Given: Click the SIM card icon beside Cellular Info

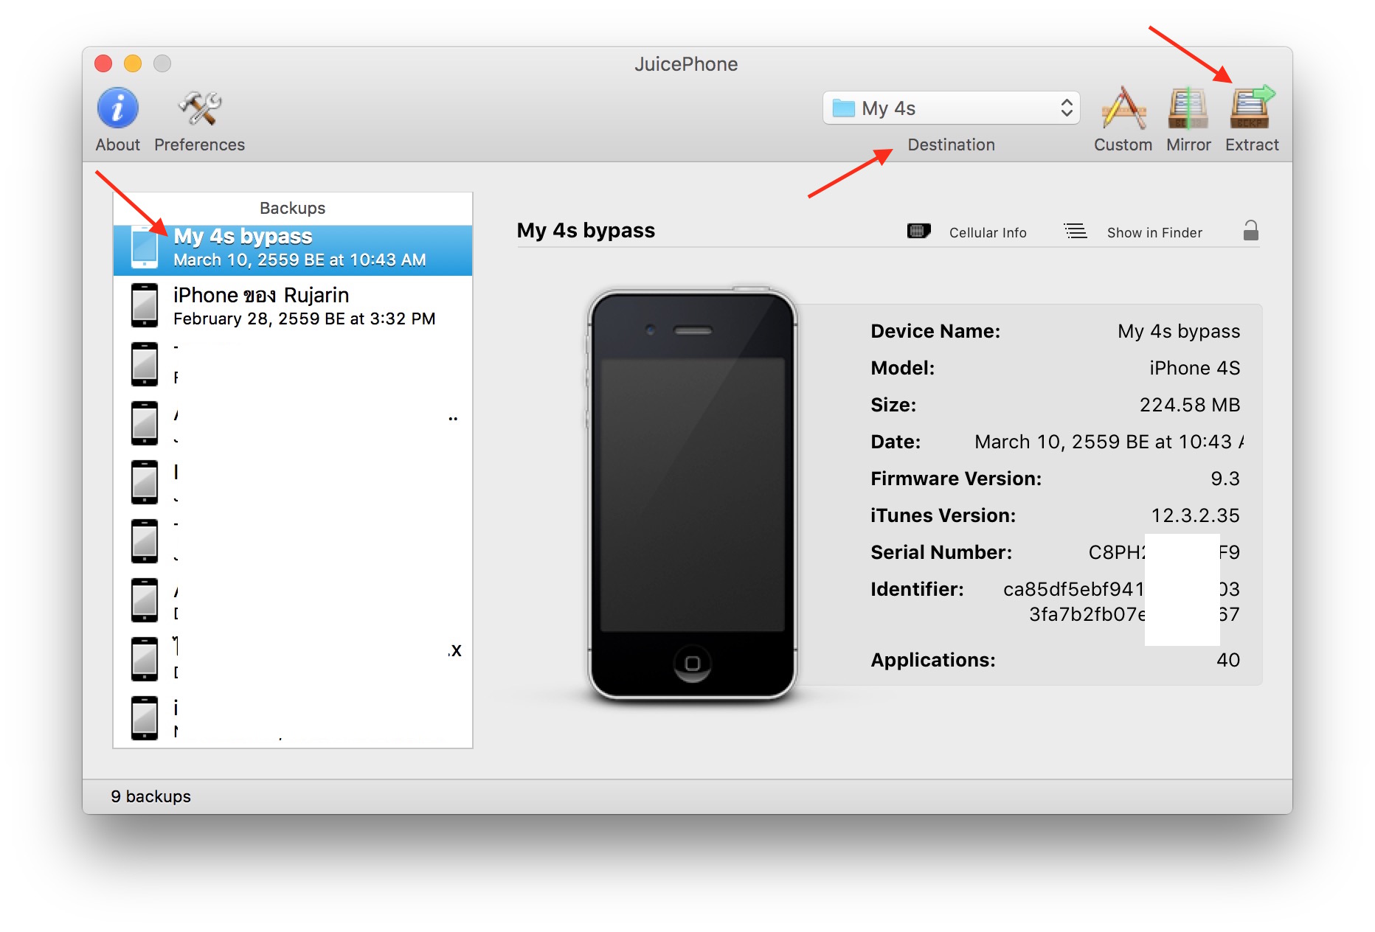Looking at the screenshot, I should (918, 231).
